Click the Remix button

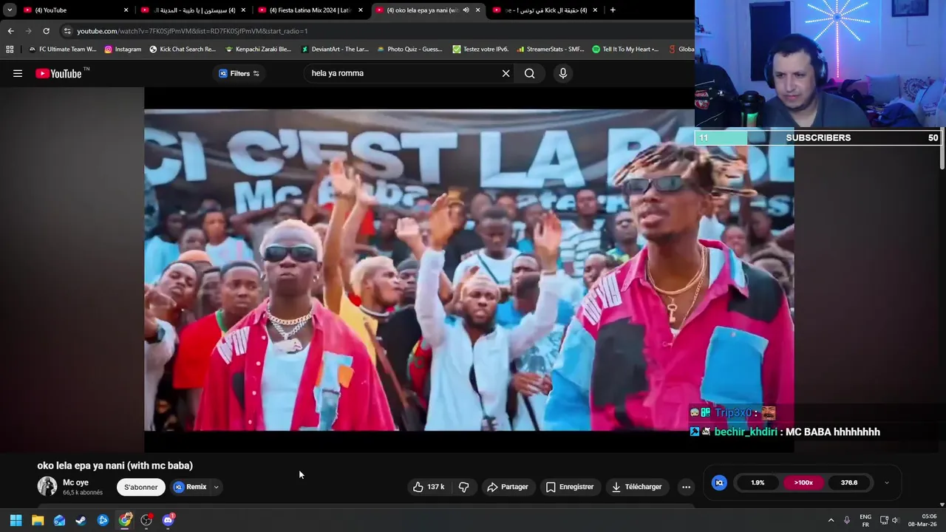pyautogui.click(x=191, y=487)
